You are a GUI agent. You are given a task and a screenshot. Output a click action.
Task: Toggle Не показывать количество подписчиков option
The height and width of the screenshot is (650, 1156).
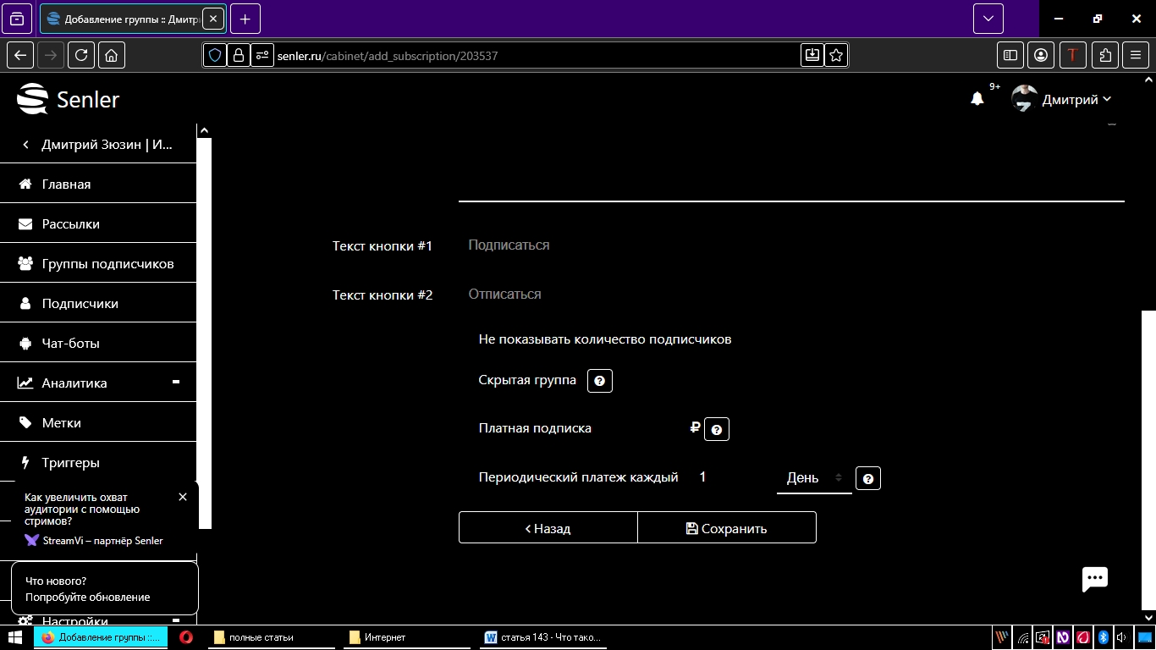point(604,339)
